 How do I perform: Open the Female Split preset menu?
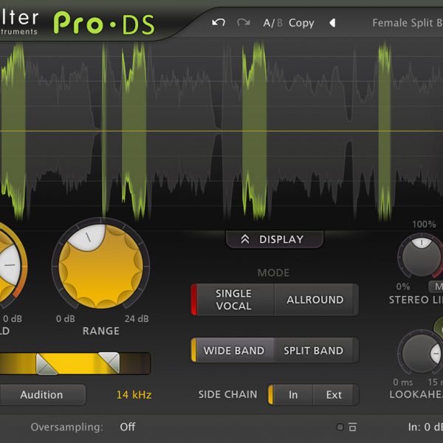pos(407,23)
